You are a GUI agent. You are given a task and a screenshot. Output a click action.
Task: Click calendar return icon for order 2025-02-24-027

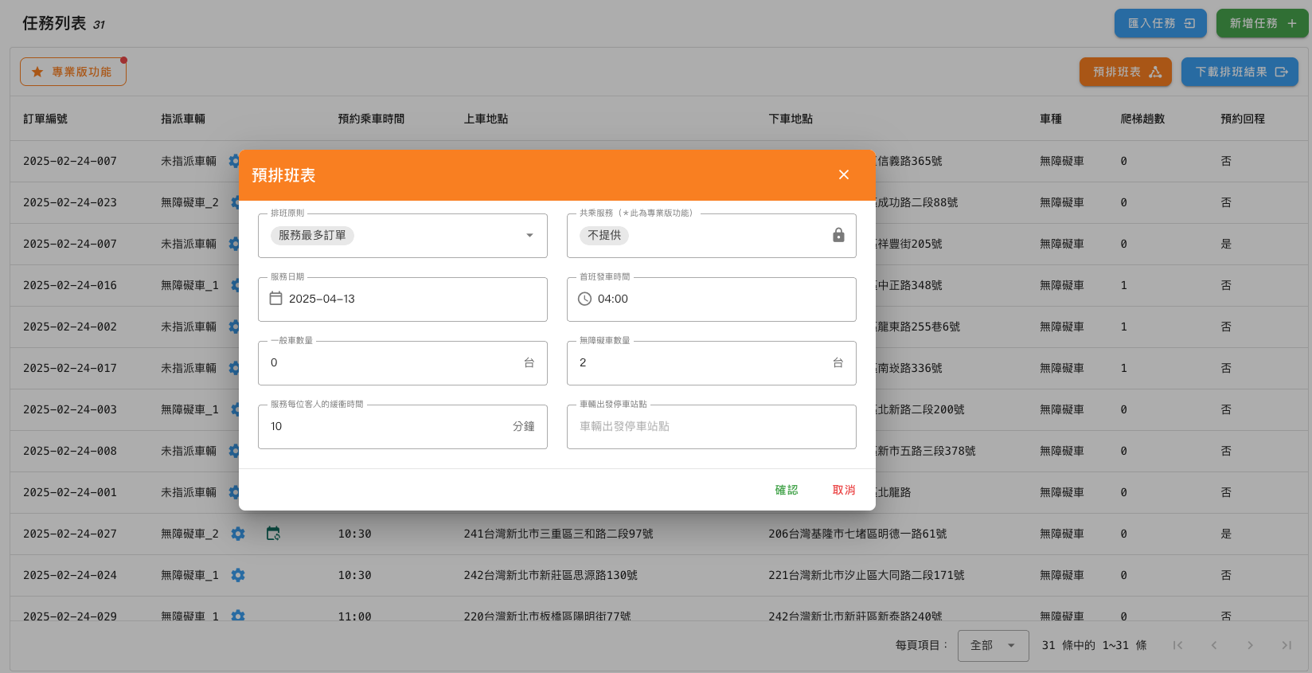point(273,534)
